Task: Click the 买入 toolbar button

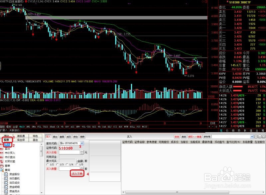Action: 48,137
